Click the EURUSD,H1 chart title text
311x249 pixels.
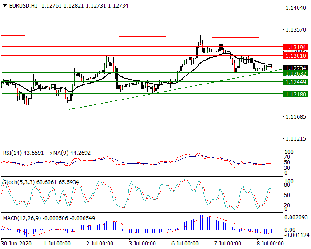pos(23,6)
